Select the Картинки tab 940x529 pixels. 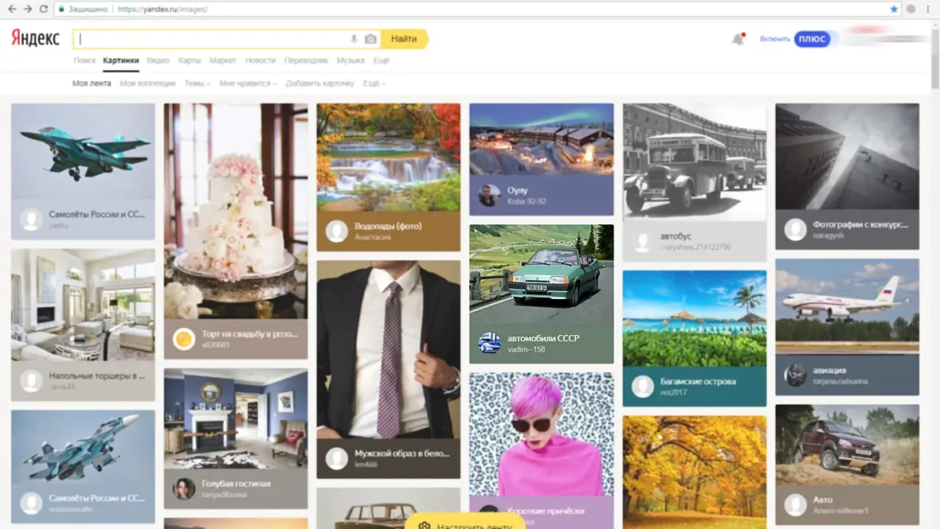(x=120, y=60)
